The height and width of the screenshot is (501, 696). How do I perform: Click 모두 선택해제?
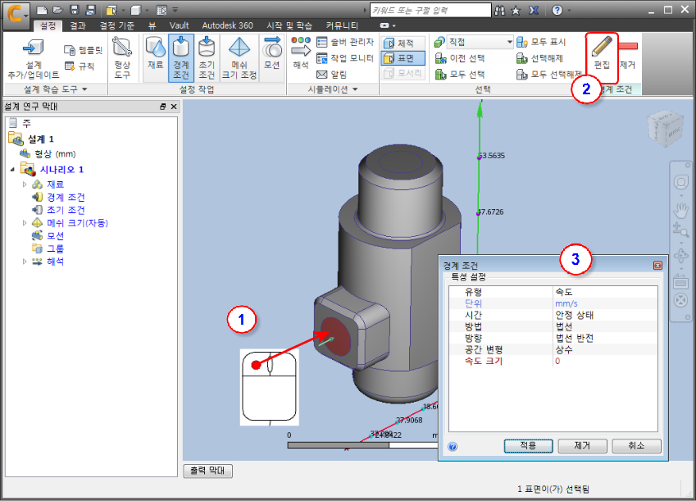(548, 74)
